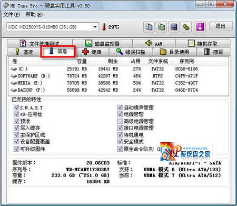Select the volume row labeled (C:)
Viewport: 237px width, 206px height.
[x=118, y=69]
